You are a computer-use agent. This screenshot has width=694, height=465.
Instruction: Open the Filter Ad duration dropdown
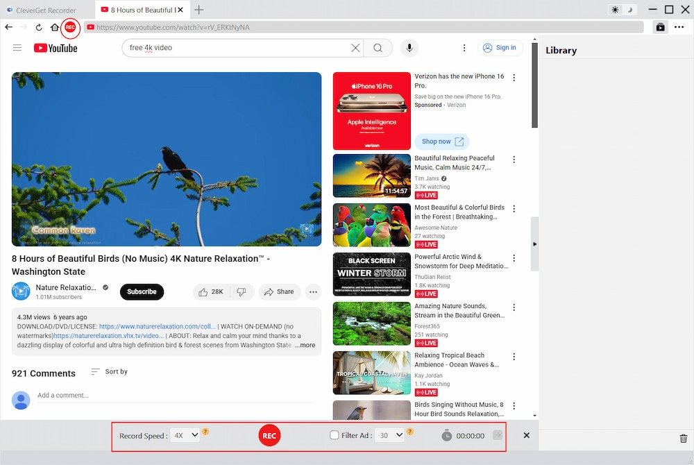pos(390,435)
